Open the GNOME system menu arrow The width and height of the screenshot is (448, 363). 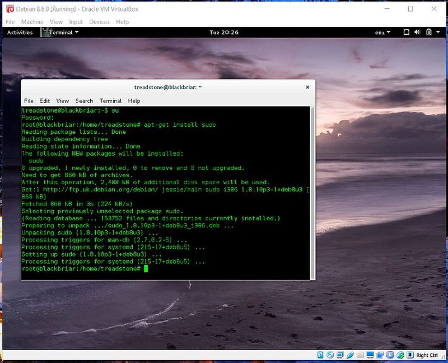click(x=438, y=32)
